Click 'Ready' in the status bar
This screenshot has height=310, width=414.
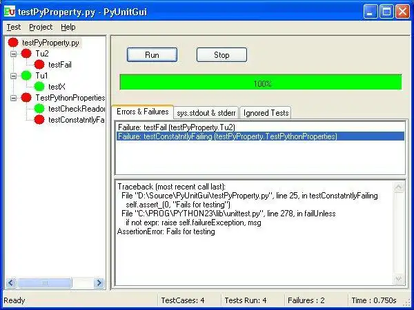click(x=14, y=300)
